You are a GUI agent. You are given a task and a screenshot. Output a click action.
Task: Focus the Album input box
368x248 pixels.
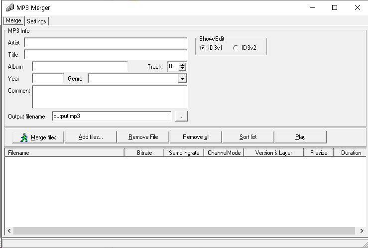click(80, 67)
